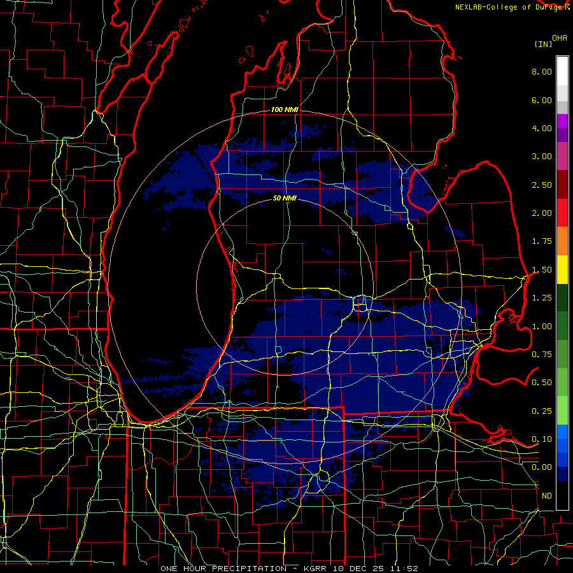Select the 3.00 legend value
Viewport: 573px width, 573px height.
click(x=542, y=157)
